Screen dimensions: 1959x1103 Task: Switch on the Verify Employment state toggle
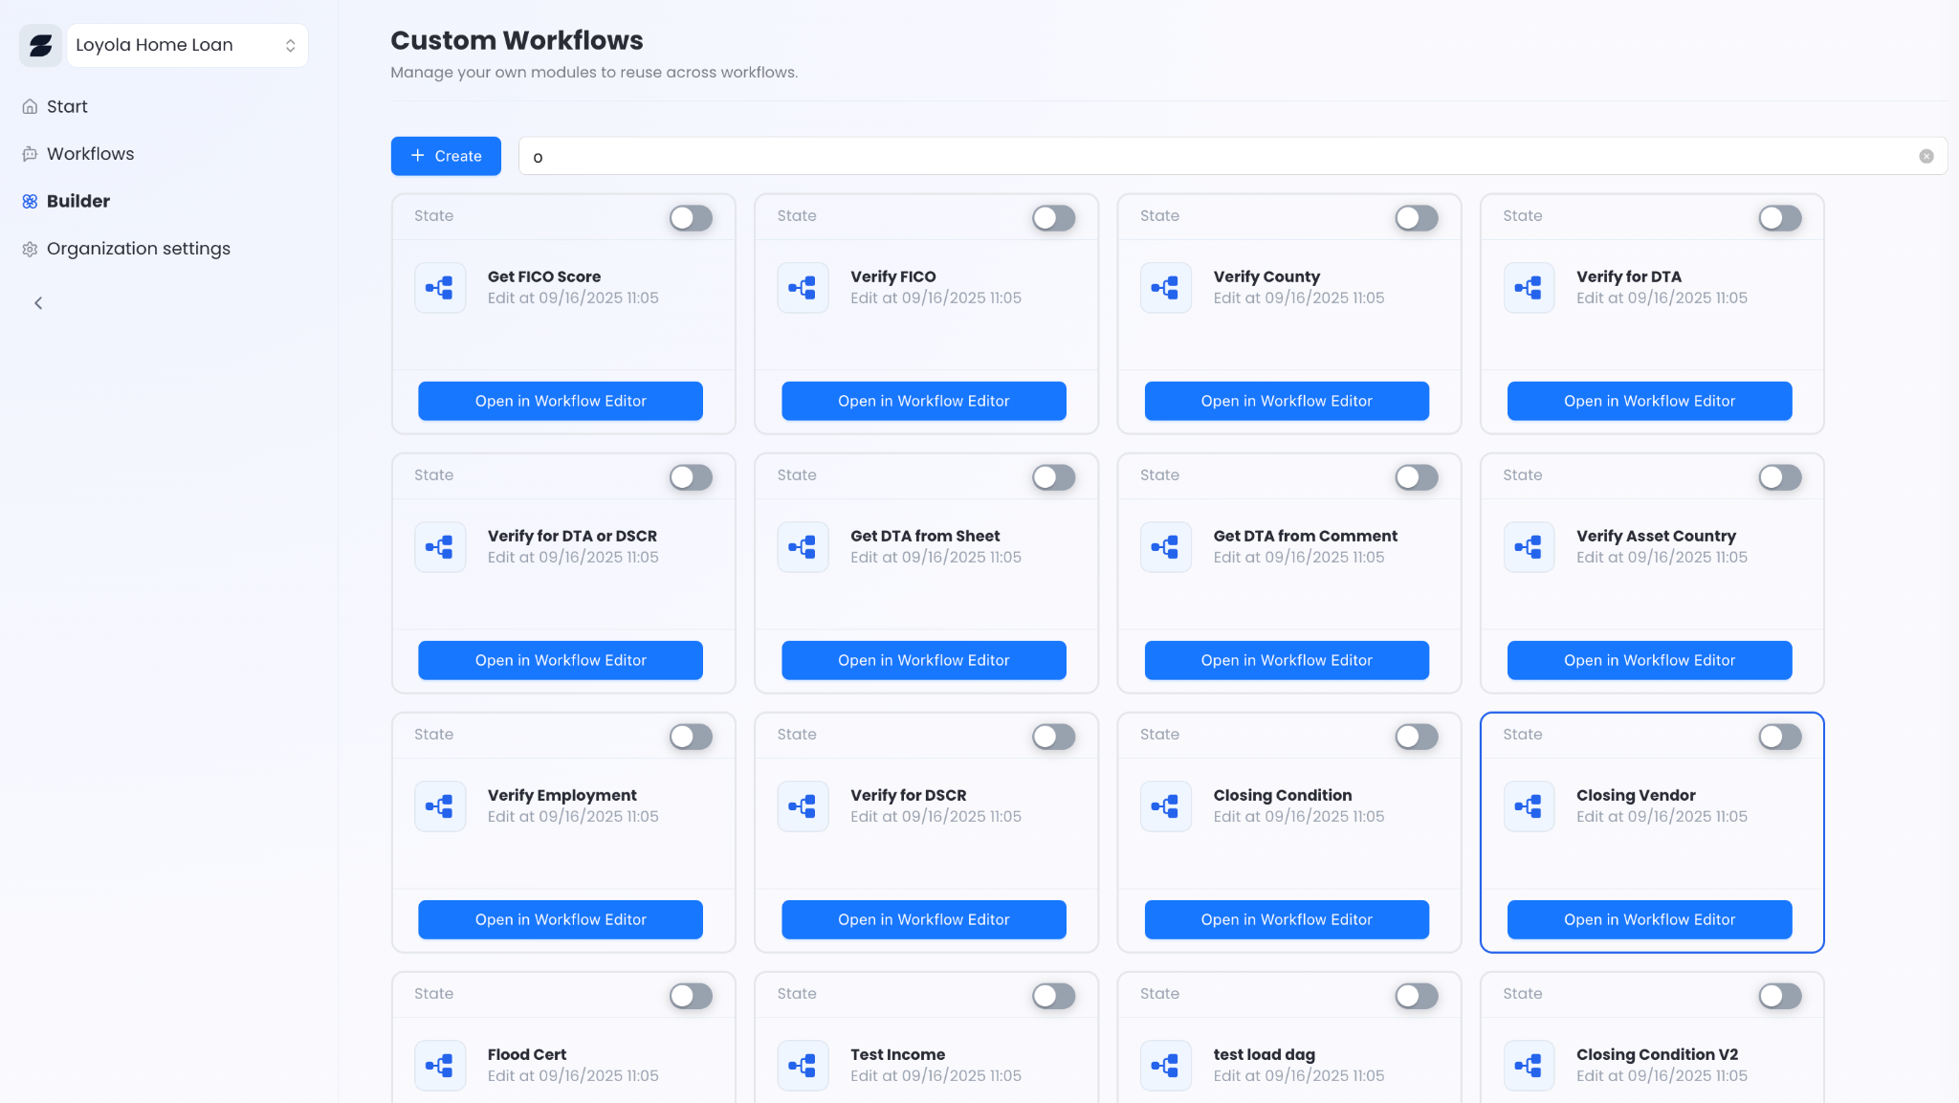click(x=691, y=737)
